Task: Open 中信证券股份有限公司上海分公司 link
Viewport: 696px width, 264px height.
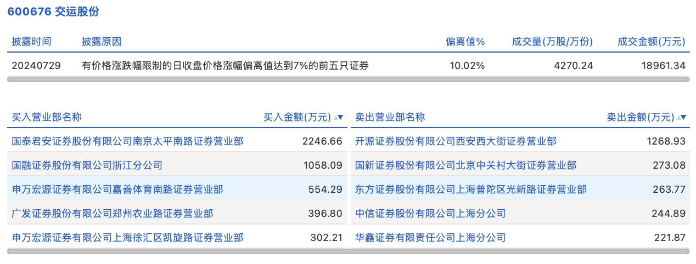Action: pos(430,213)
